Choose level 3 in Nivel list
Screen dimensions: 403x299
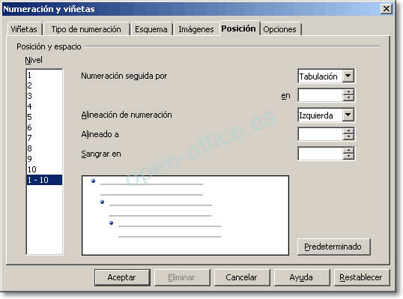tap(44, 96)
